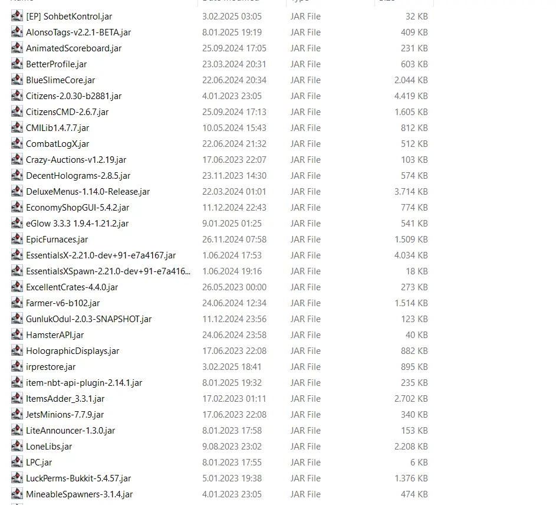The width and height of the screenshot is (556, 505).
Task: Select HamsterAPI.jar file name
Action: (x=55, y=335)
